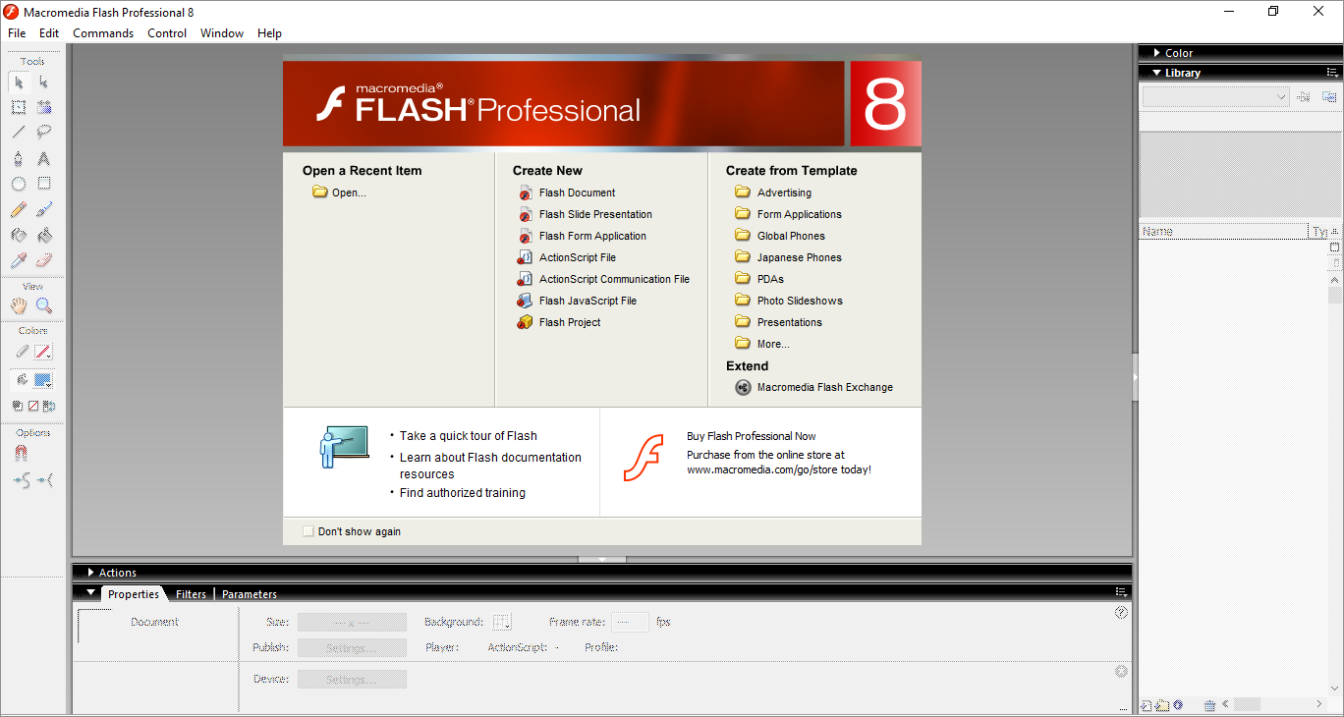Open the Properties panel options menu

coord(1121,592)
